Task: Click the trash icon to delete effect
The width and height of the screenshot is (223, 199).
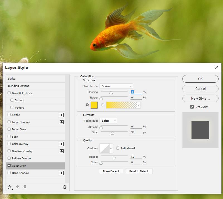Action: point(65,187)
